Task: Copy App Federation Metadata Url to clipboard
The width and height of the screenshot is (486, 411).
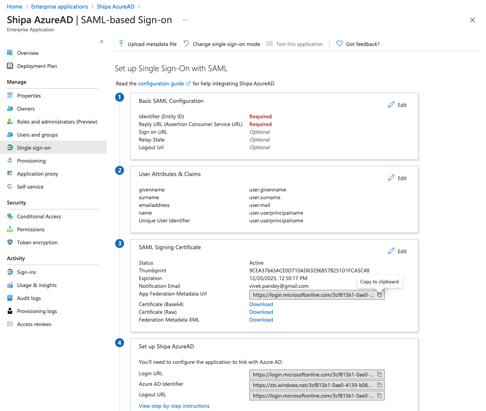Action: [379, 295]
